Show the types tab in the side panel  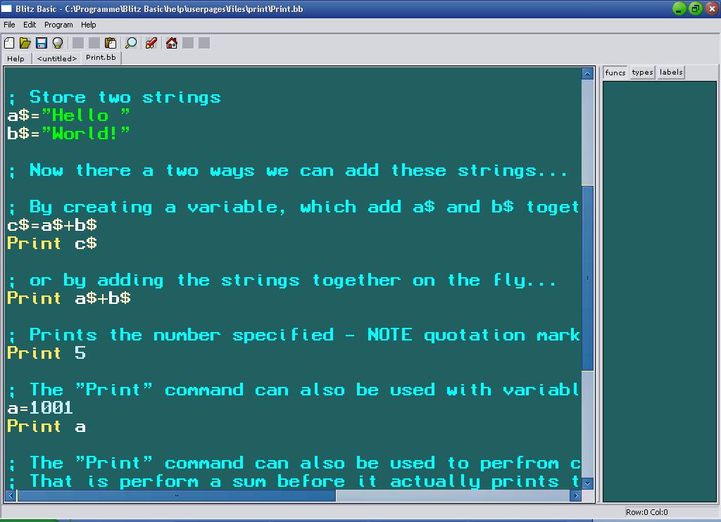[642, 72]
